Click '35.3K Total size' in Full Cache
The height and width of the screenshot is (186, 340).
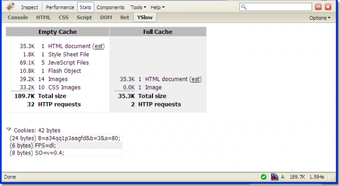point(142,96)
